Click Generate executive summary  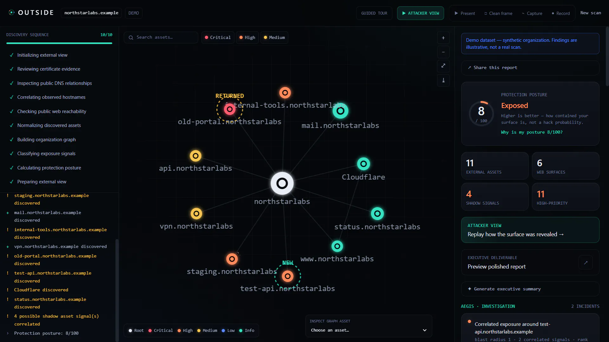click(530, 289)
